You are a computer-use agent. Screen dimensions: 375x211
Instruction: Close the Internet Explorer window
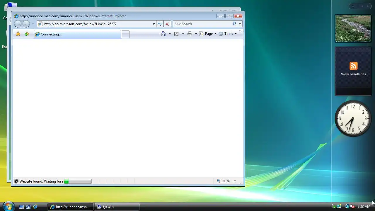click(x=238, y=16)
